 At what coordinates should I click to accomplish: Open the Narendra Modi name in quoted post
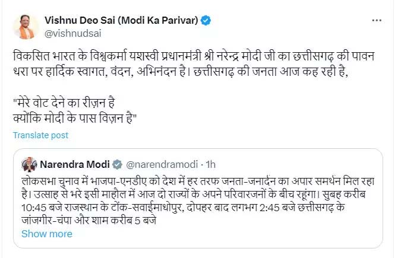click(74, 164)
